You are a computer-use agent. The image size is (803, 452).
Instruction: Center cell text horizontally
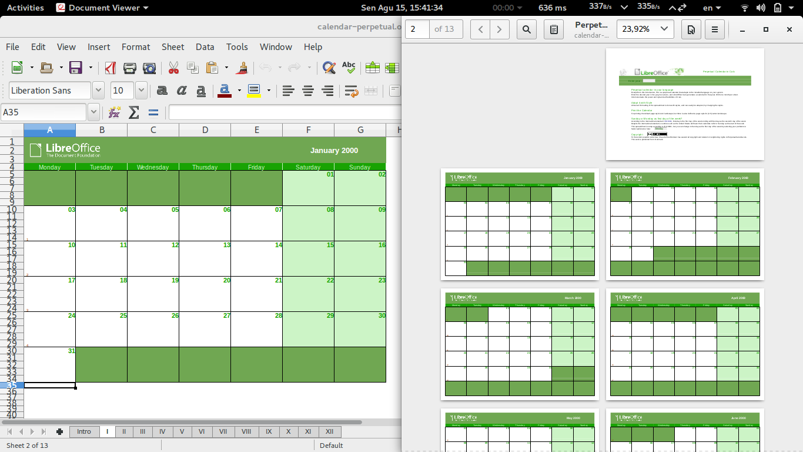[308, 90]
